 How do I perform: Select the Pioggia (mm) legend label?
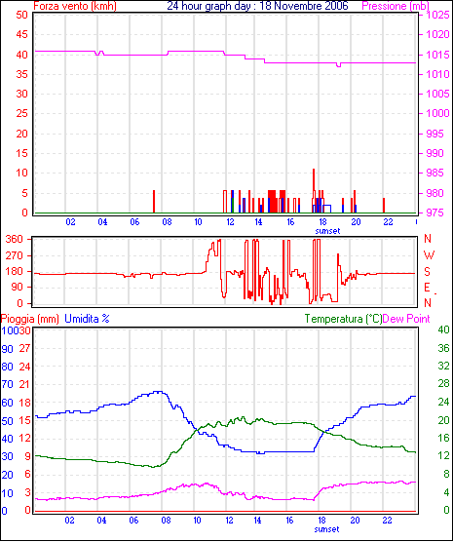pos(30,319)
